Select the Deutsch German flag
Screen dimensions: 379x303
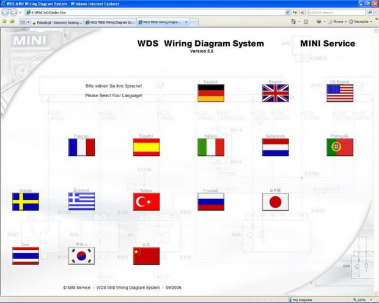tap(211, 93)
